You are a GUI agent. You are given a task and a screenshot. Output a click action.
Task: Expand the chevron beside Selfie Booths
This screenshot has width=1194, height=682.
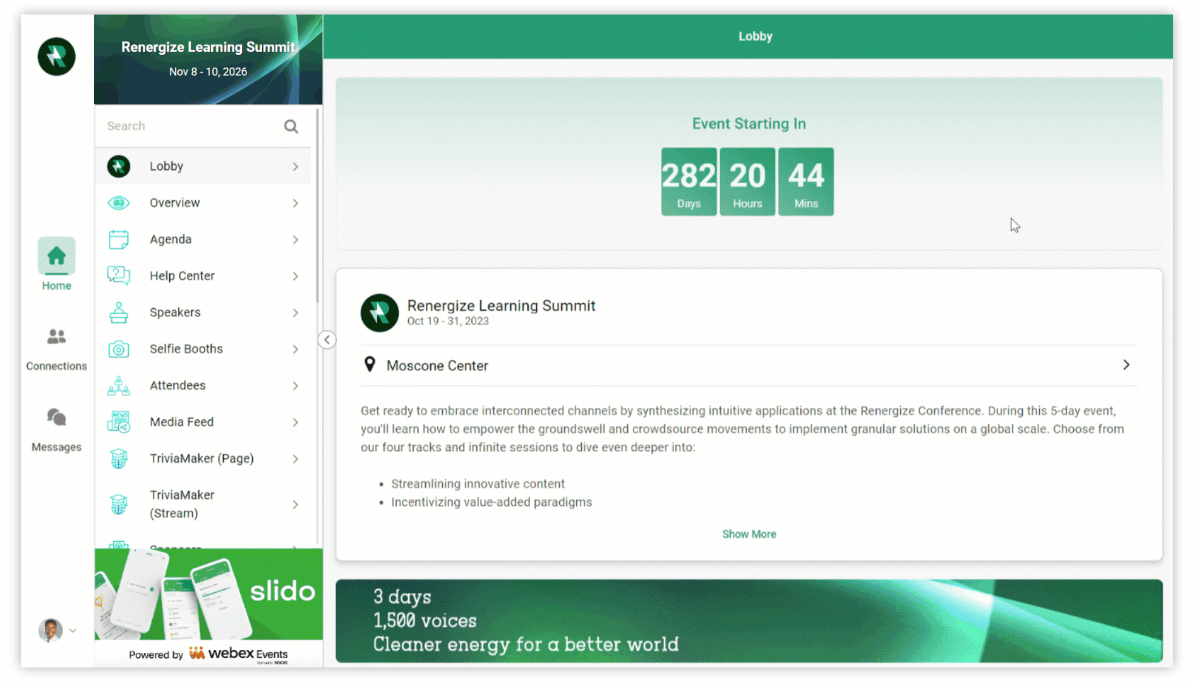coord(295,349)
